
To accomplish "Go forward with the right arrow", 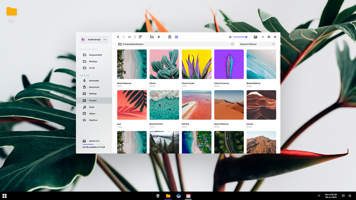I will pos(124,37).
